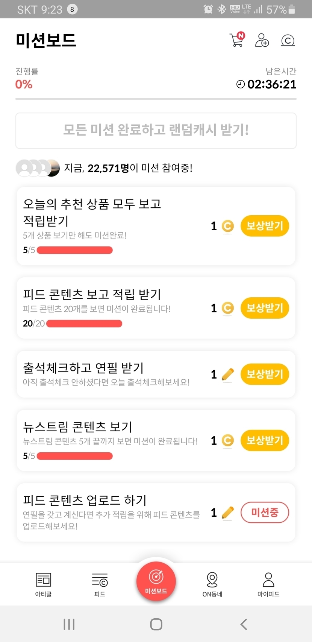Tap the 20/20 feed progress bar
The width and height of the screenshot is (312, 642).
pyautogui.click(x=84, y=324)
